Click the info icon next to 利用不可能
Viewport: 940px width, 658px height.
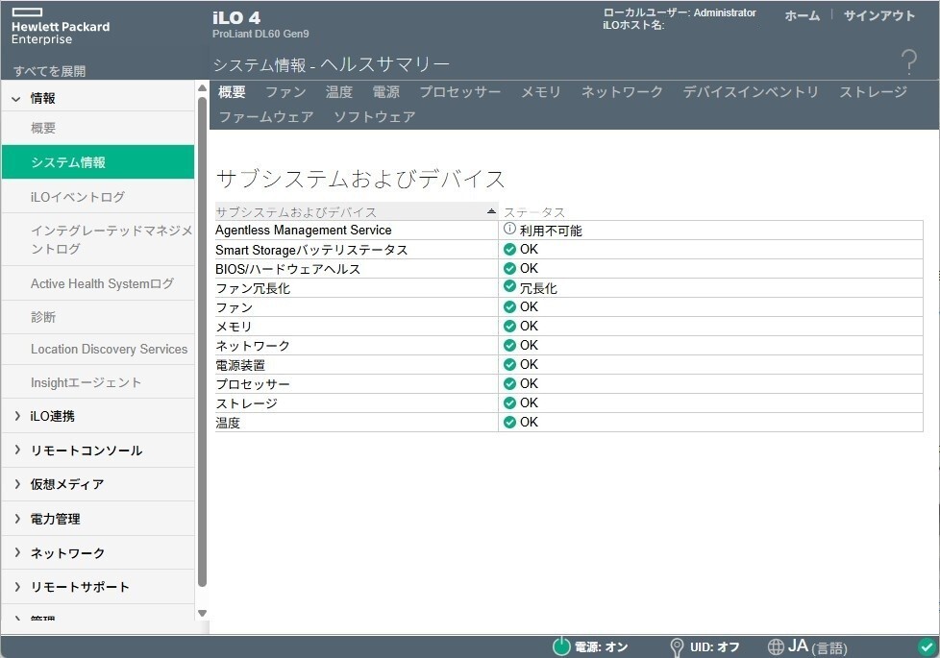pyautogui.click(x=509, y=230)
